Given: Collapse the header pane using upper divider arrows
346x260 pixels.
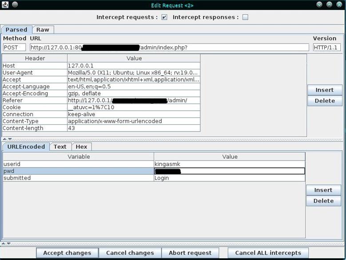Looking at the screenshot, I should pyautogui.click(x=5, y=139).
